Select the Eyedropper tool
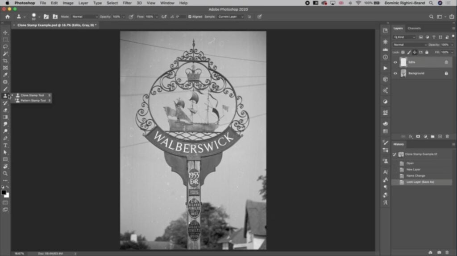 (5, 75)
